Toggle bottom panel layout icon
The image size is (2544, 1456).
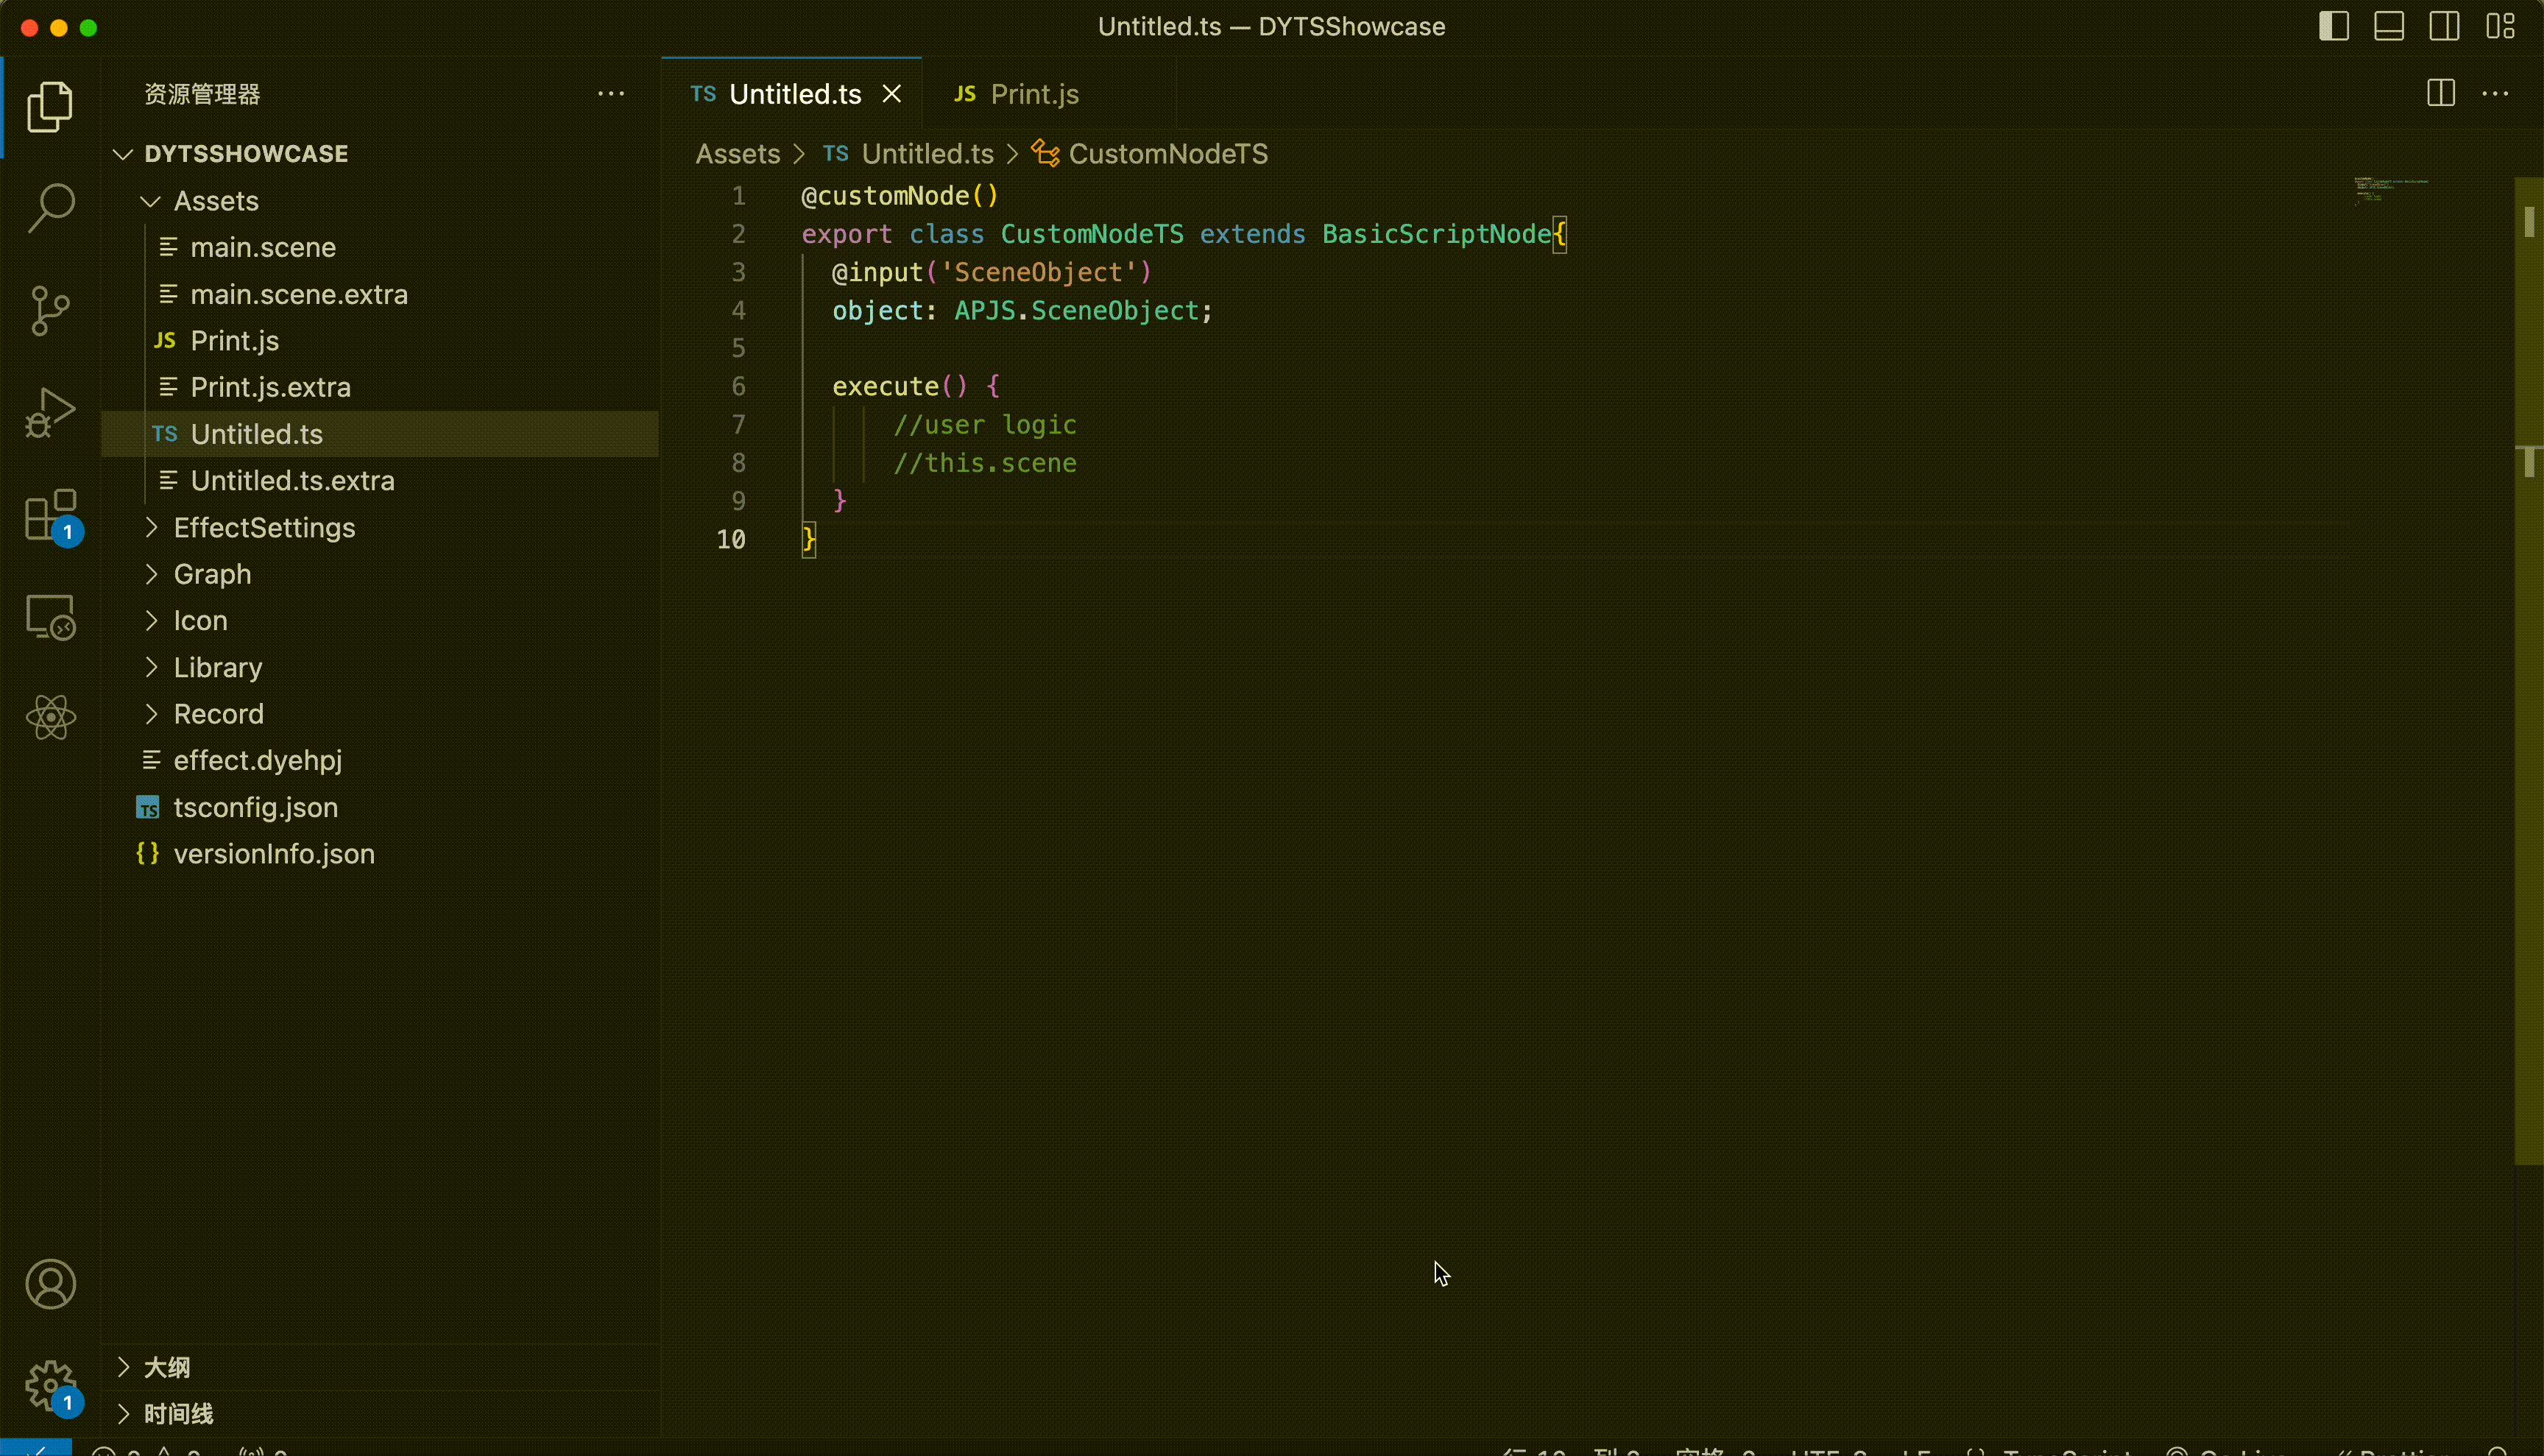[x=2388, y=26]
